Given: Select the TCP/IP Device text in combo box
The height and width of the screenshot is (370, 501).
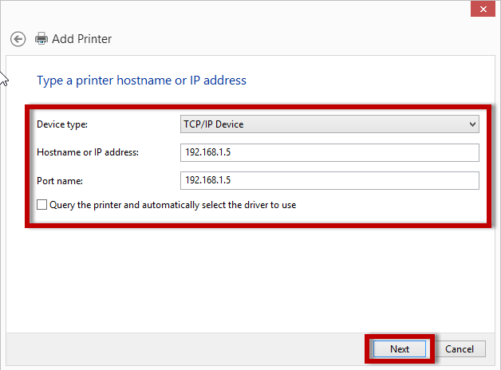Looking at the screenshot, I should pyautogui.click(x=214, y=124).
